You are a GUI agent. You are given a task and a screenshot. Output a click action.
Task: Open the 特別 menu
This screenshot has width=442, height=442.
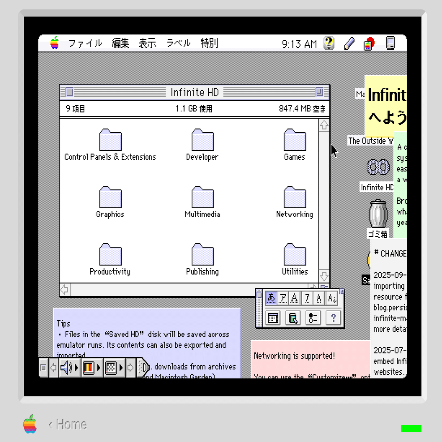pyautogui.click(x=209, y=43)
